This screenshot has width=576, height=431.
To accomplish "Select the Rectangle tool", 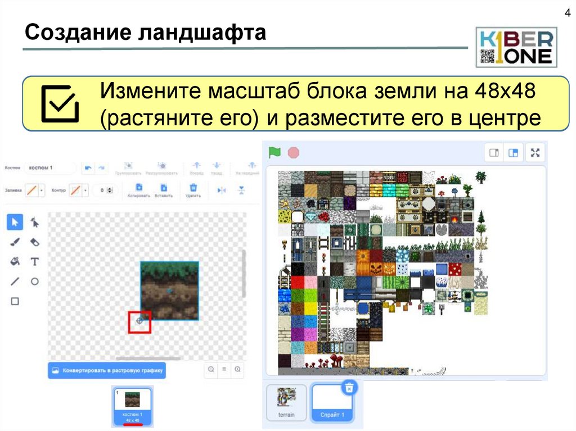I will pos(15,301).
